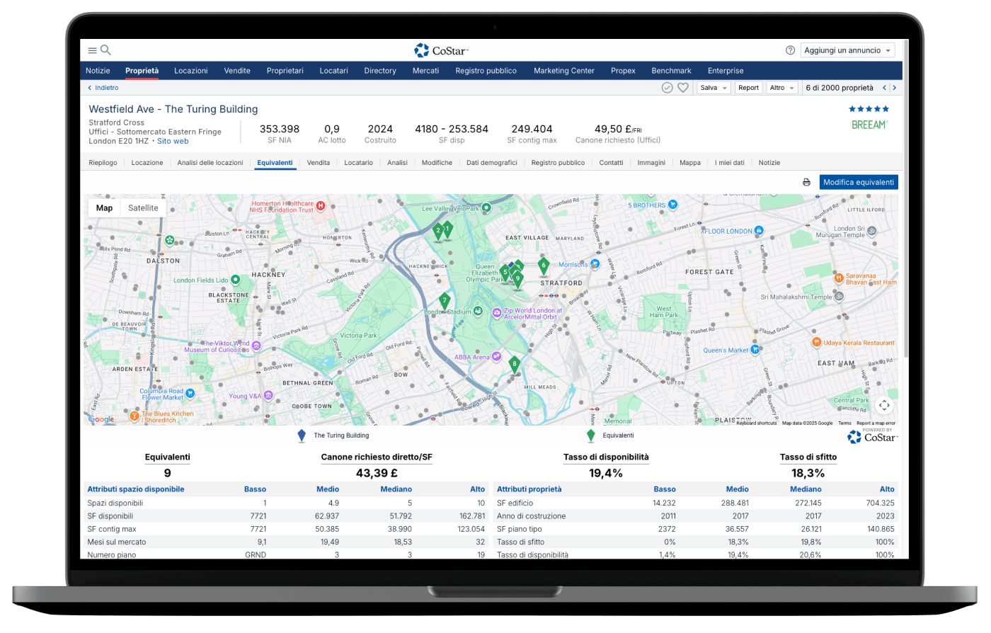This screenshot has width=991, height=633.
Task: Click green map marker number 6
Action: tap(544, 266)
